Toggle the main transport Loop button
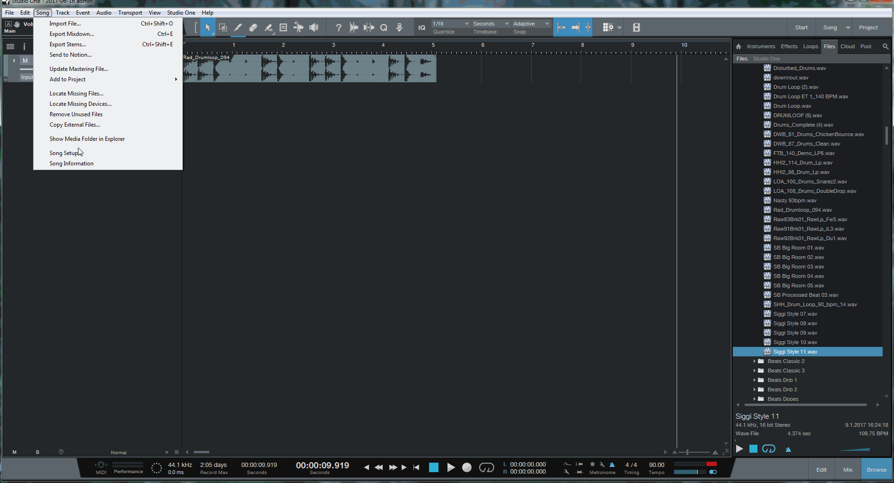The height and width of the screenshot is (483, 894). click(x=486, y=467)
